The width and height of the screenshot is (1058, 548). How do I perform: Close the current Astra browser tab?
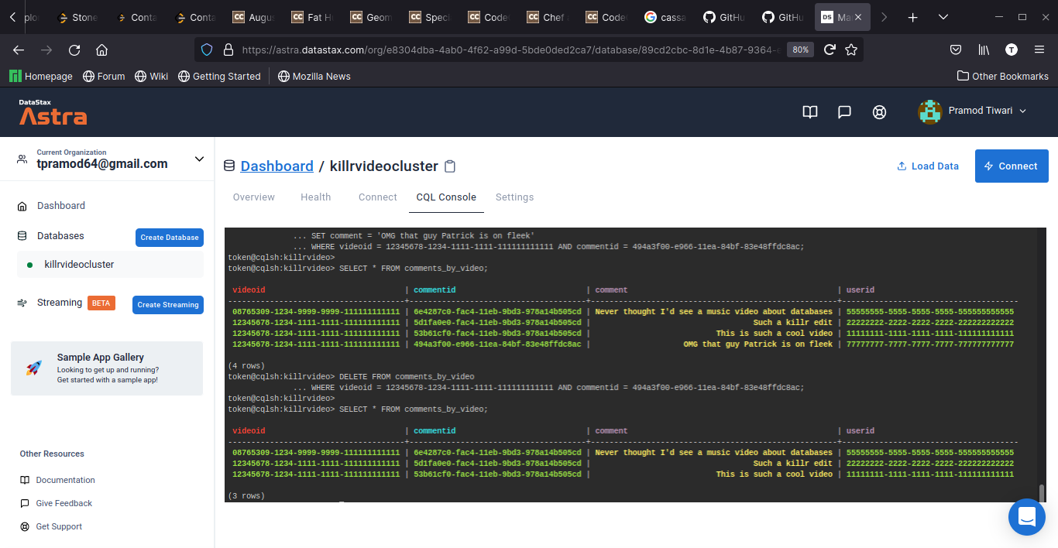857,17
